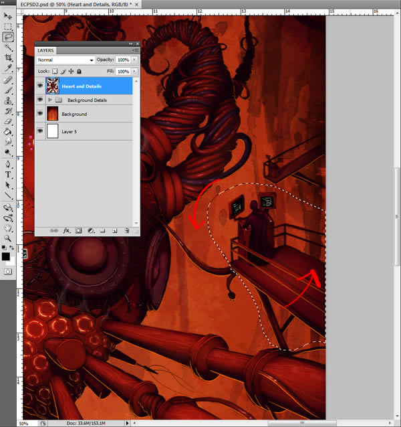
Task: Select the Pen tool
Action: 7,164
